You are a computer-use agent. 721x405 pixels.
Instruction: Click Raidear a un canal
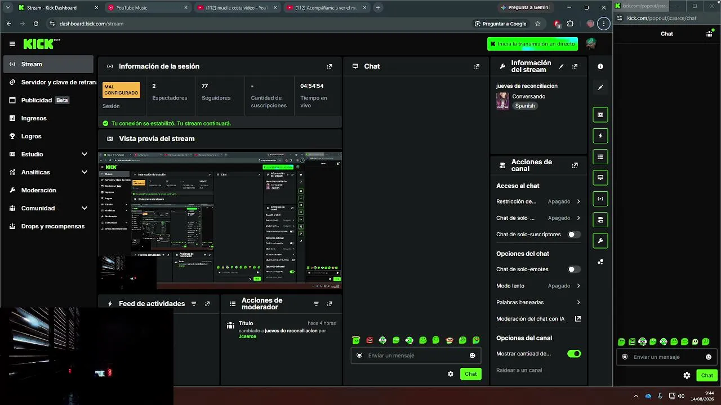pos(519,370)
